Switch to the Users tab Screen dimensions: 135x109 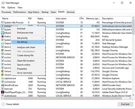(x=53, y=12)
